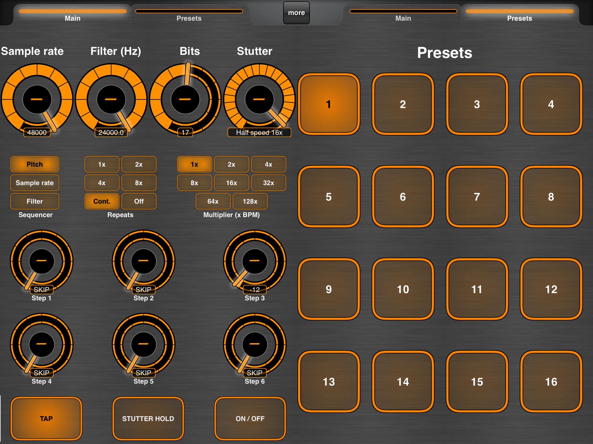Screen dimensions: 593x444
Task: Load preset 6
Action: point(403,197)
